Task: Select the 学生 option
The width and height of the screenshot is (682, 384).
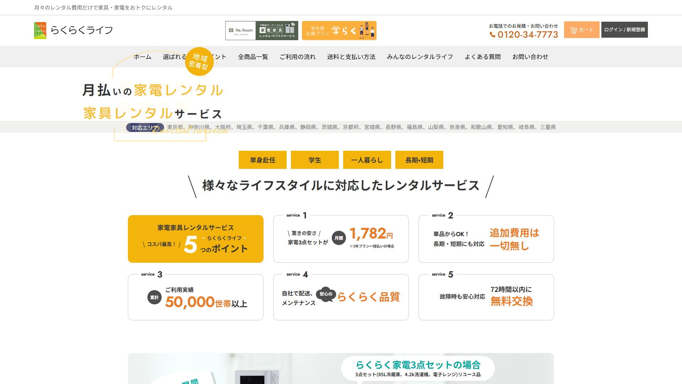Action: pos(315,160)
